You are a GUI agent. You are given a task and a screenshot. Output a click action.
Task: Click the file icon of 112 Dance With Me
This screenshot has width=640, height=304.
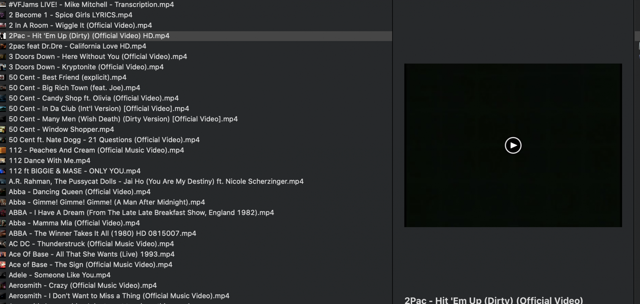tap(3, 161)
